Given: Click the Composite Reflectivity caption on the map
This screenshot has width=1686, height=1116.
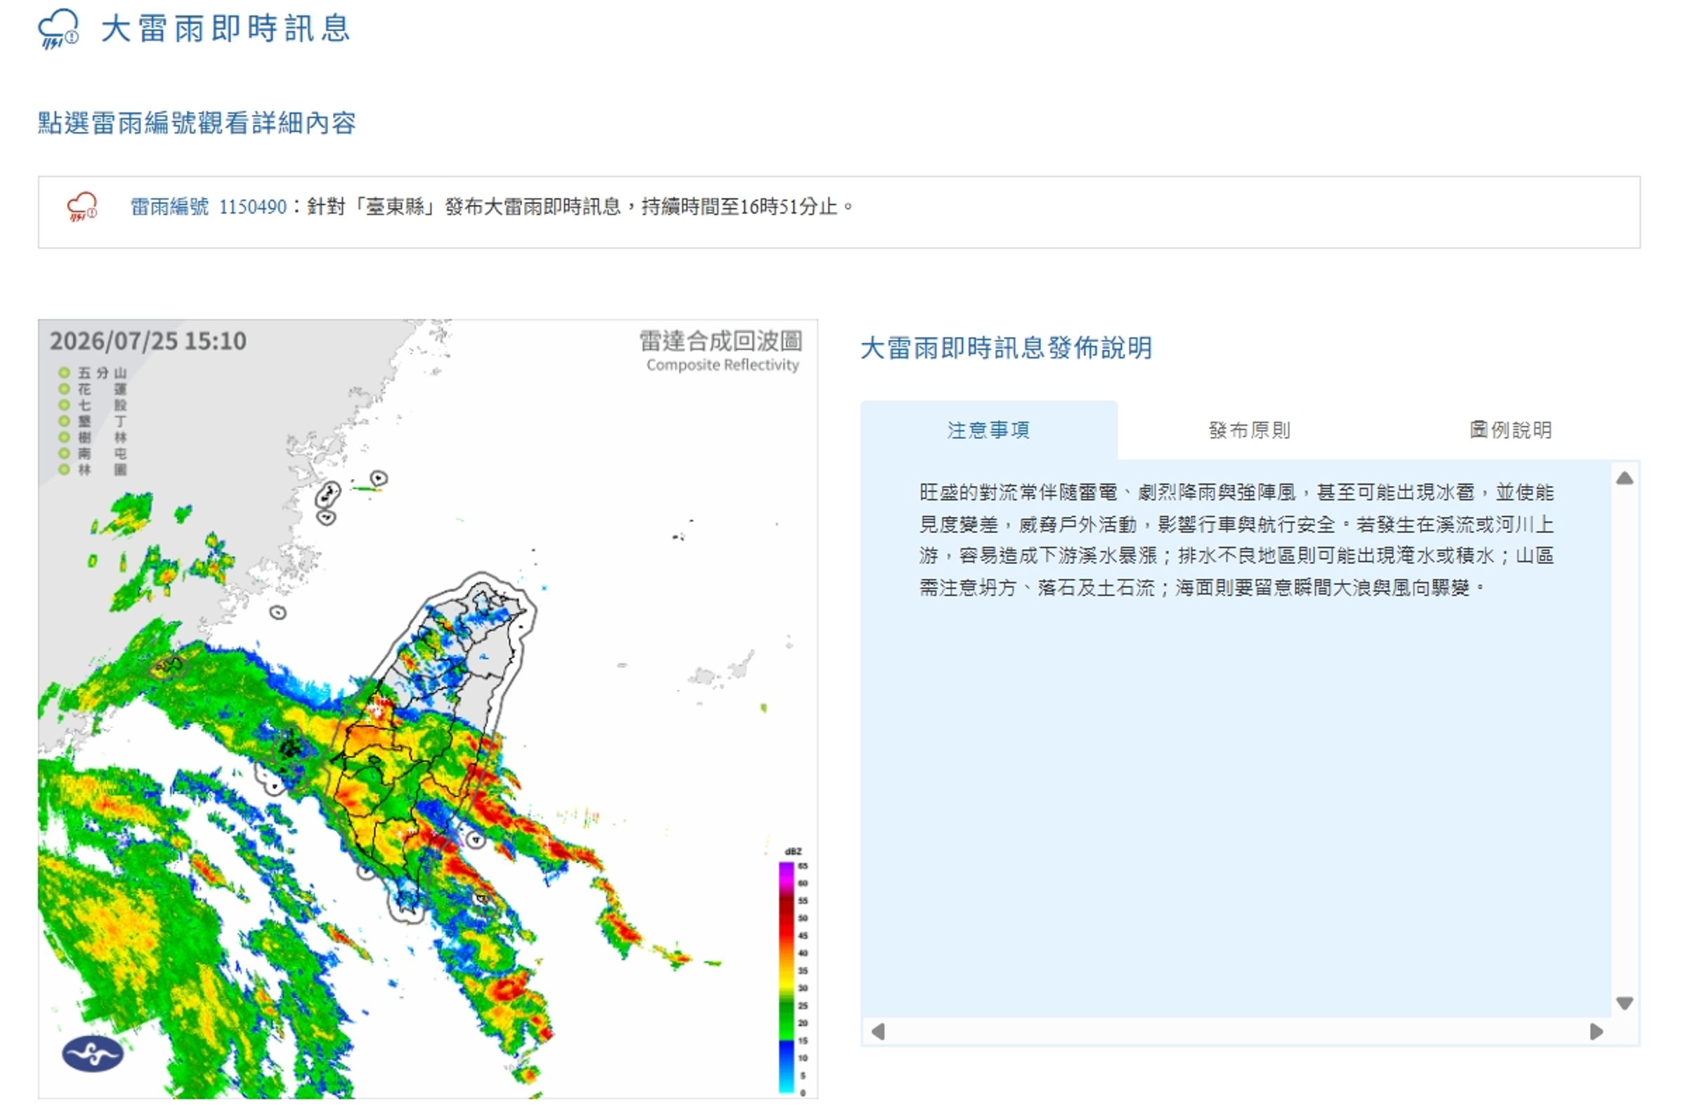Looking at the screenshot, I should 722,365.
